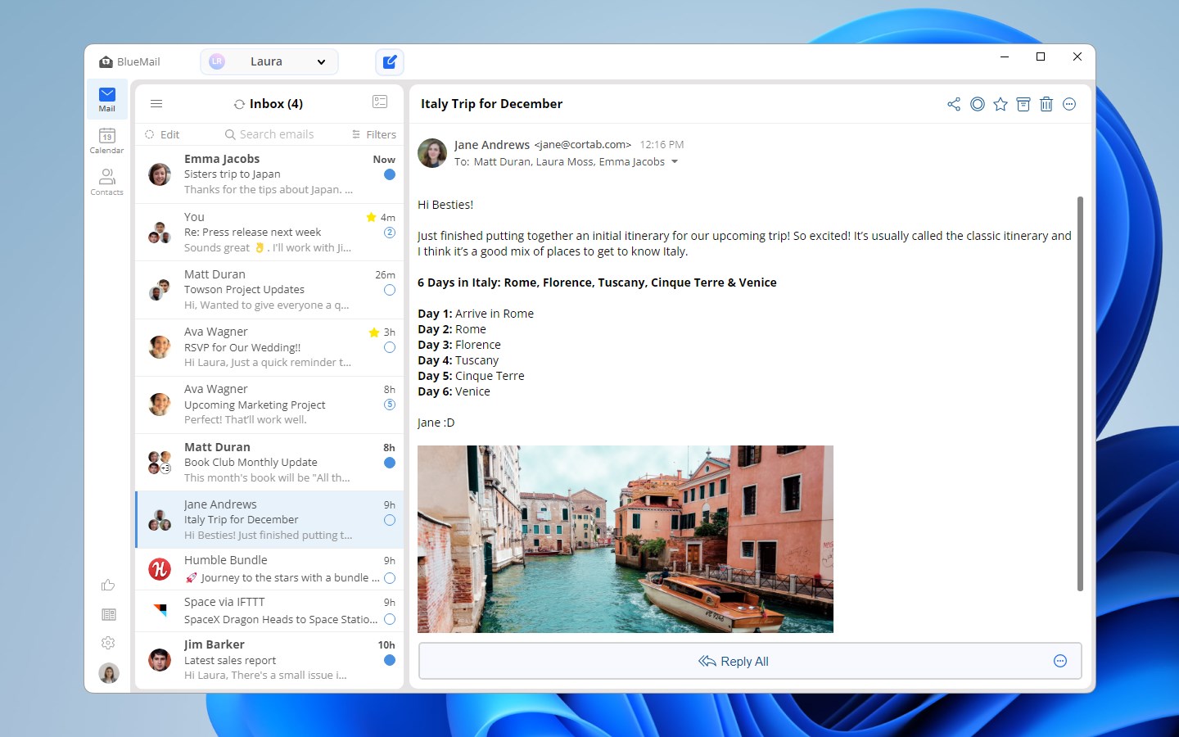
Task: Switch to the Calendar section
Action: 106,139
